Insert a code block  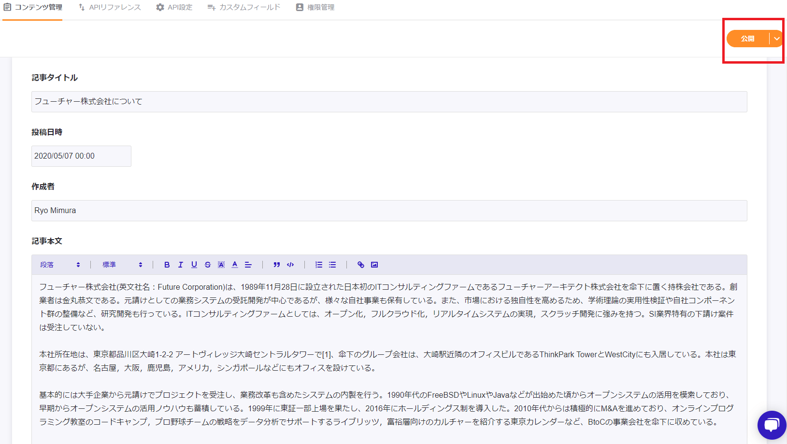[290, 265]
